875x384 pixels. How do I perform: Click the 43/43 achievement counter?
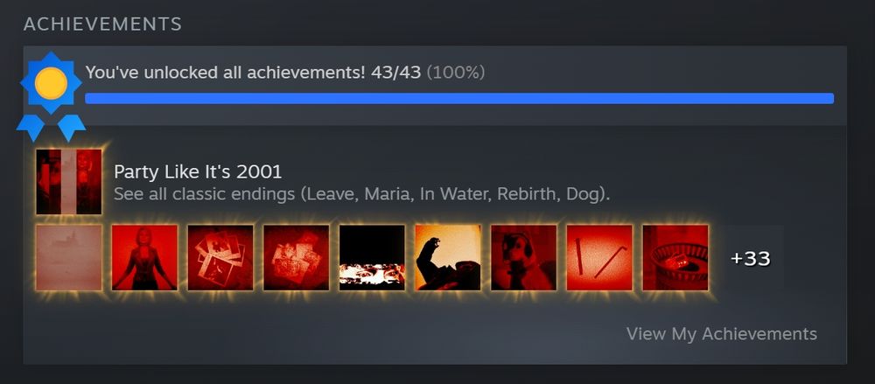[x=395, y=73]
